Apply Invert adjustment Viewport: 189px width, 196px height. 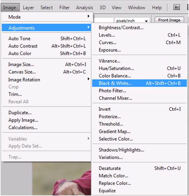pyautogui.click(x=139, y=109)
